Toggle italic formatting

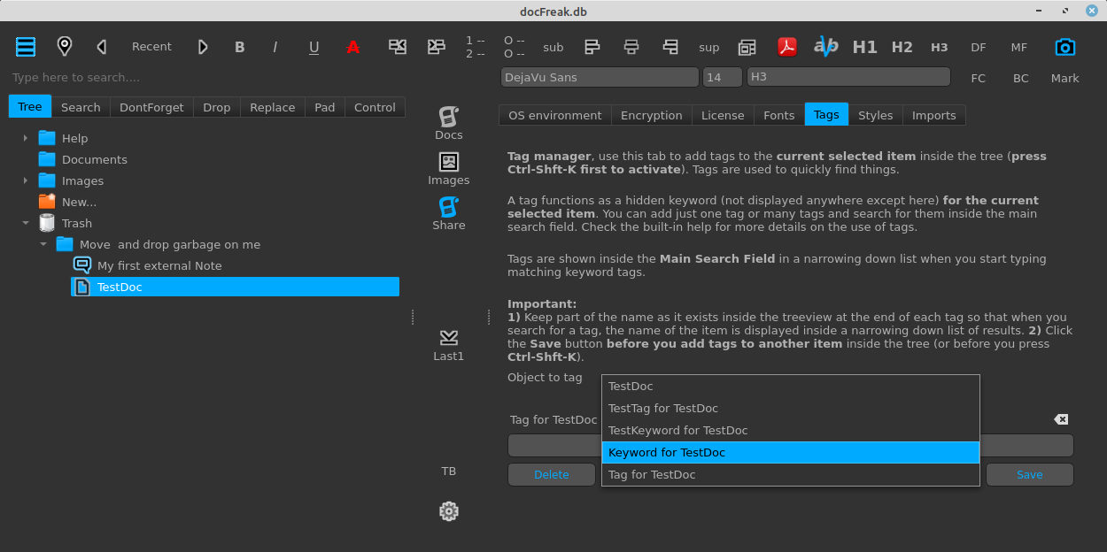275,48
